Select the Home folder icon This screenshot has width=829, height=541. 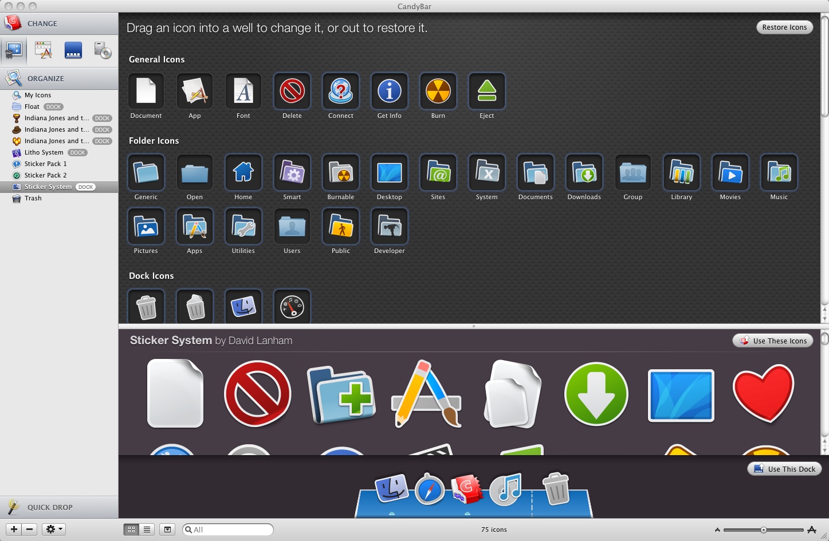[x=243, y=172]
